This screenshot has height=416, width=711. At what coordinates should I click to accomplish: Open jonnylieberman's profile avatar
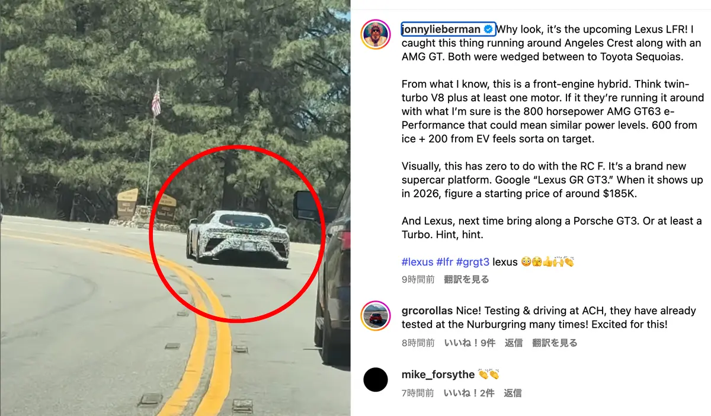[375, 34]
